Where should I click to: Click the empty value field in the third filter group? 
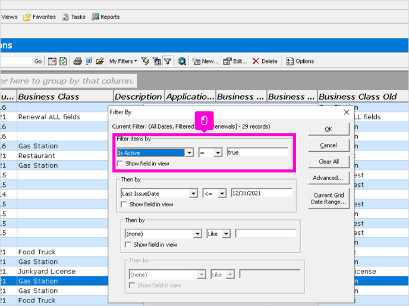pyautogui.click(x=266, y=234)
